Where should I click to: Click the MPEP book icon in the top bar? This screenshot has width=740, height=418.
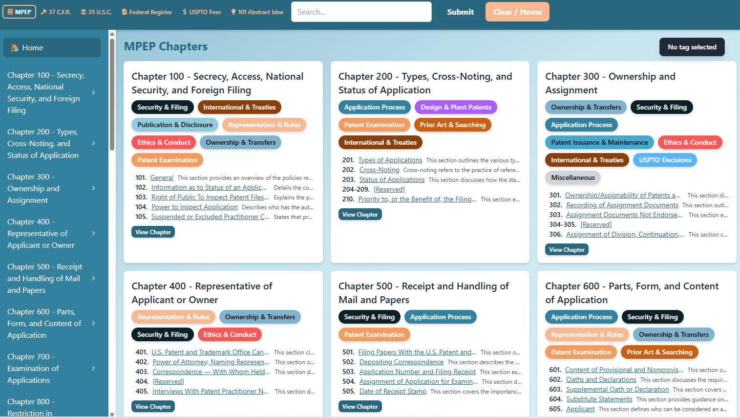point(10,12)
